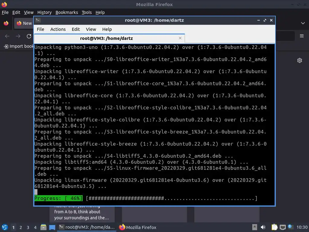309x232 pixels.
Task: Open Firefox Tools menu
Action: (87, 12)
